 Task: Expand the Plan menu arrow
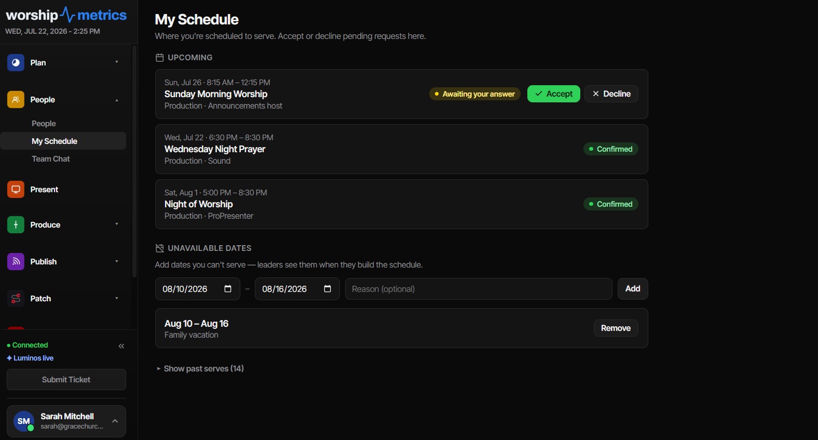coord(117,62)
